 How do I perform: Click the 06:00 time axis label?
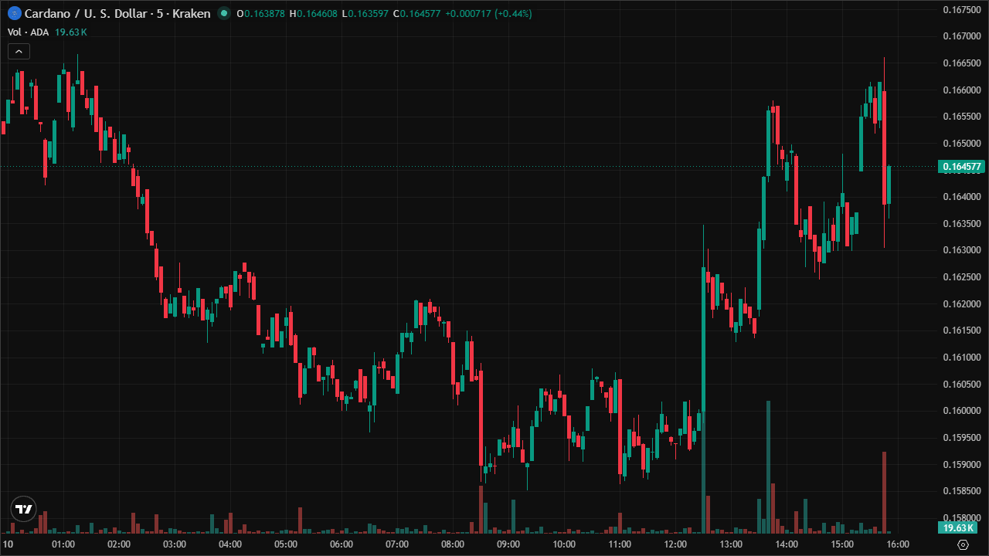point(342,544)
